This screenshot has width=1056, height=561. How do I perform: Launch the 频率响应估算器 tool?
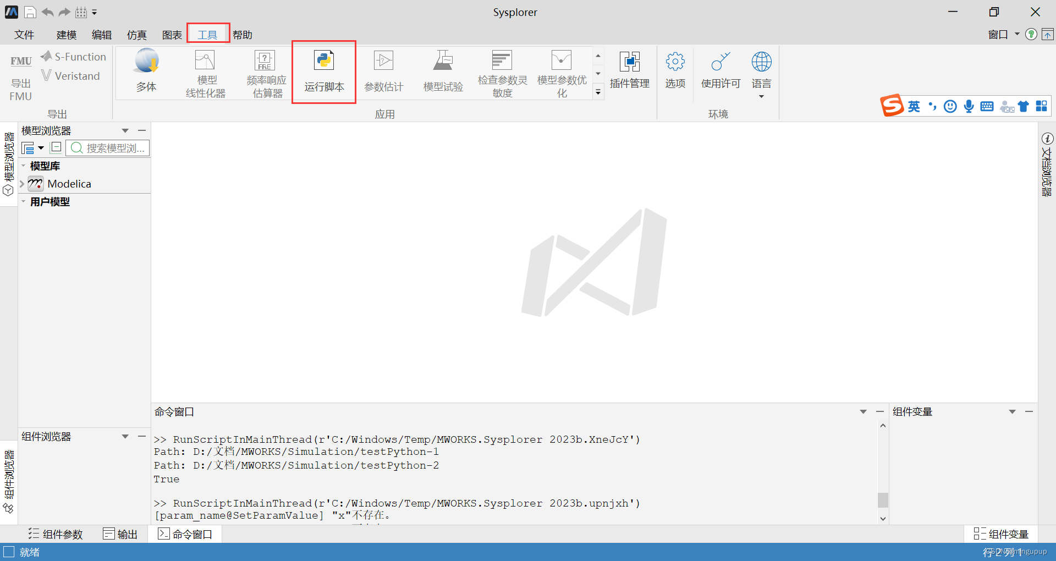[x=266, y=71]
